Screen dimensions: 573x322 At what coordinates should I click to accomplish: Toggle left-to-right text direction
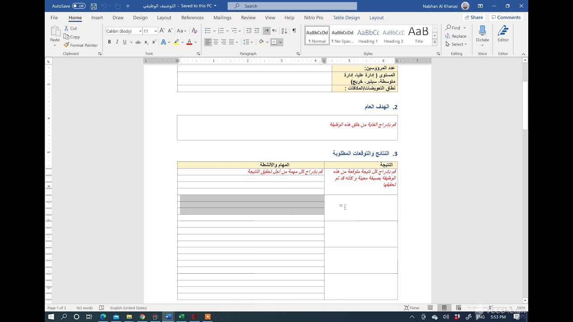tap(267, 31)
